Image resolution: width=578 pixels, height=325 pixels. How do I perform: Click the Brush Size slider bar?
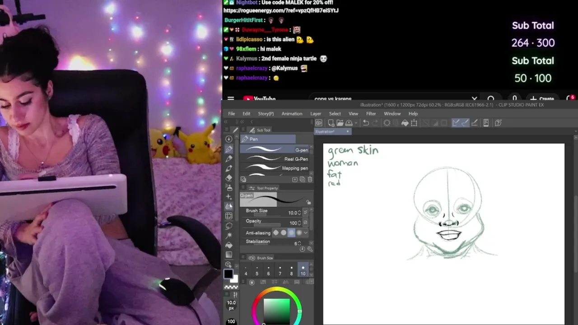pyautogui.click(x=267, y=215)
